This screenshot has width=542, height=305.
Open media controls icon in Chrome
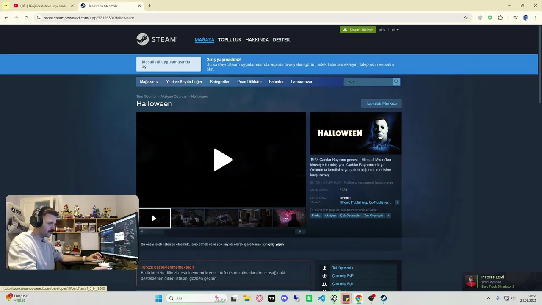tap(515, 18)
